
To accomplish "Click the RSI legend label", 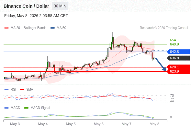I will tap(13, 90).
